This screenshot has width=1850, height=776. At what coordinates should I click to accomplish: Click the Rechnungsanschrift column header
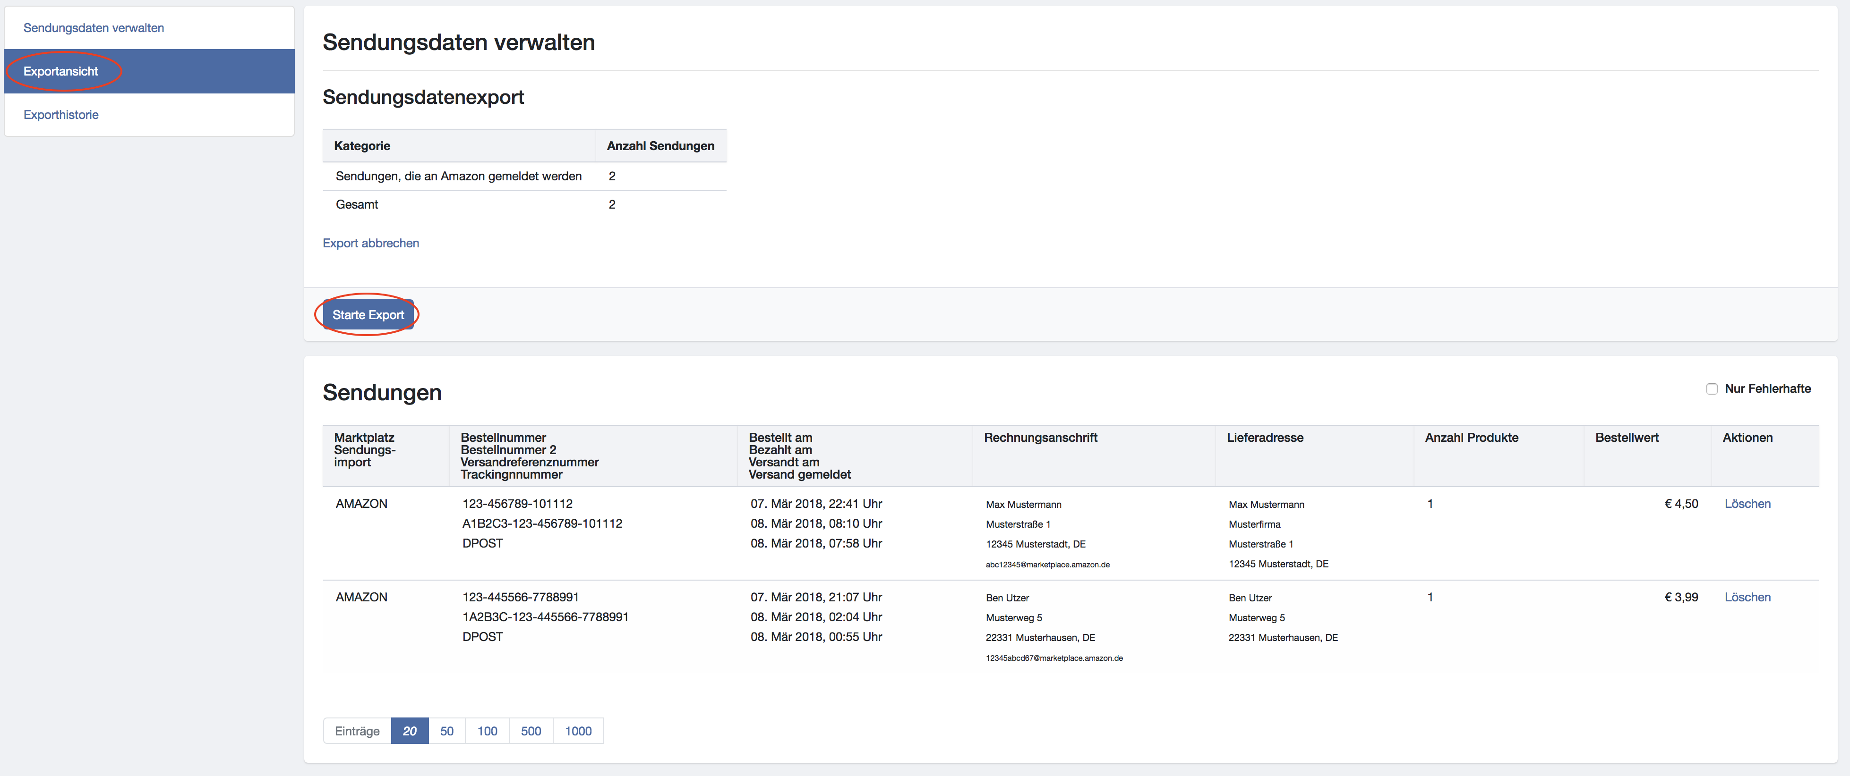click(x=1040, y=438)
